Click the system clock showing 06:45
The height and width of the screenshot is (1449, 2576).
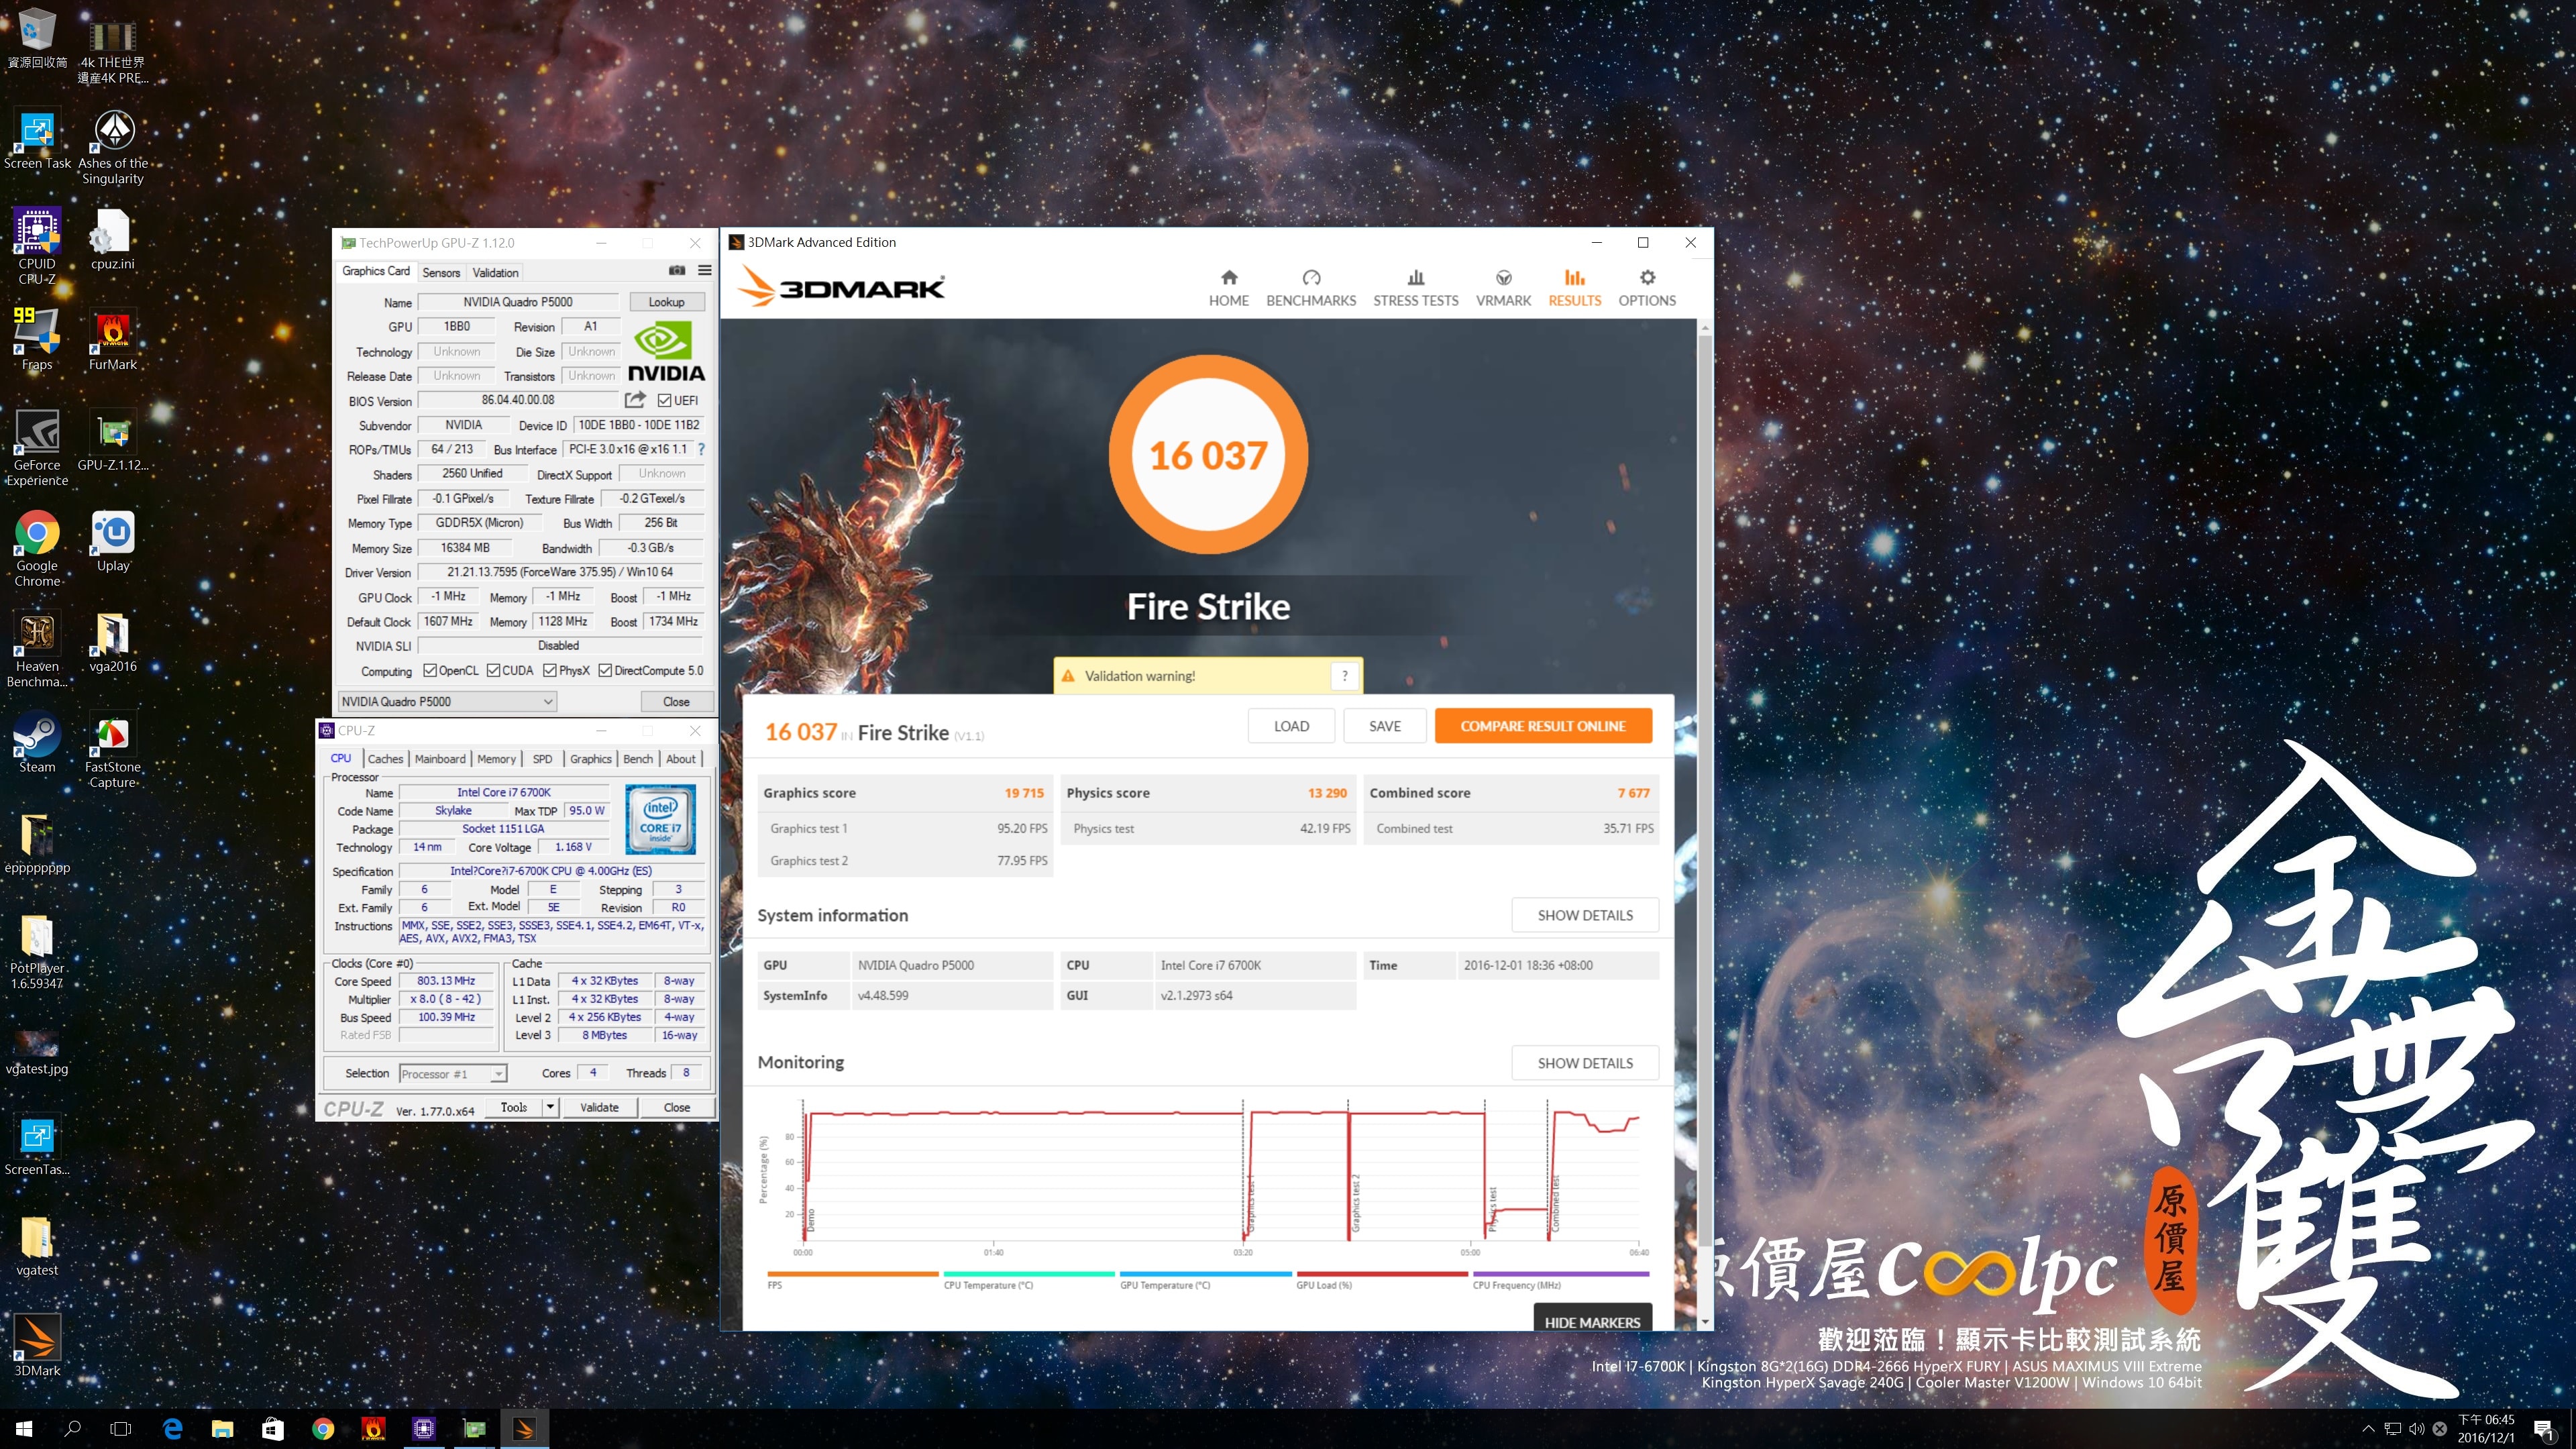click(x=2486, y=1420)
